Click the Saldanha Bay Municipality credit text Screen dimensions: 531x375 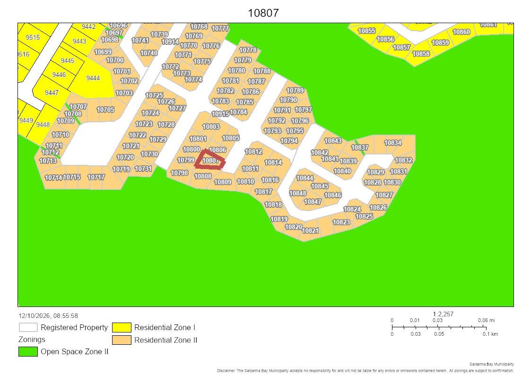tap(491, 364)
